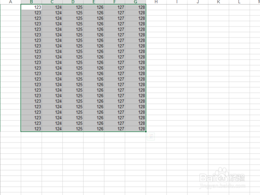Select column B header
The height and width of the screenshot is (195, 260).
tap(31, 2)
